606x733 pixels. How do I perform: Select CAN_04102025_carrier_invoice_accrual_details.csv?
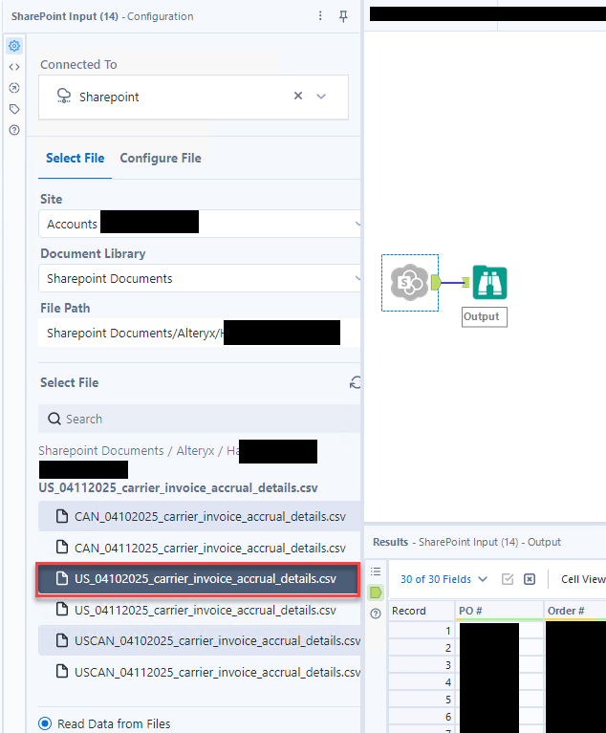[x=200, y=517]
